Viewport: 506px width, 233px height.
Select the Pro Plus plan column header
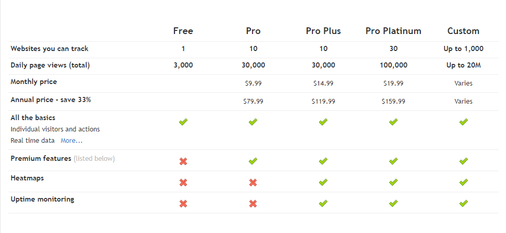[323, 31]
